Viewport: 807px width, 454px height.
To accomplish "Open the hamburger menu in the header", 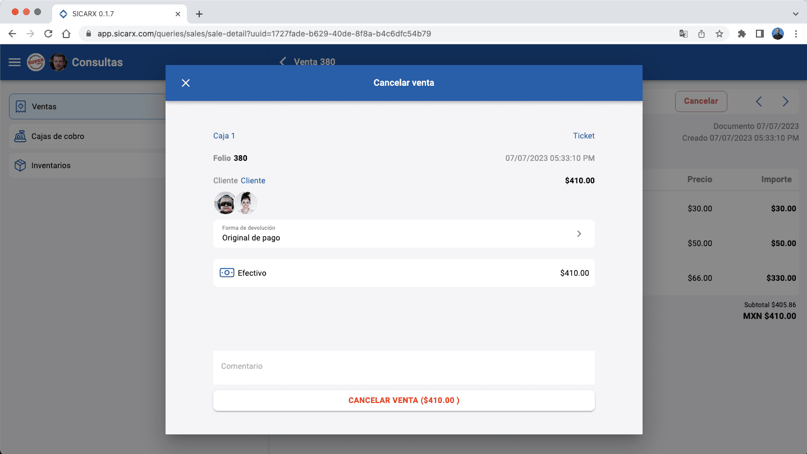I will coord(15,62).
